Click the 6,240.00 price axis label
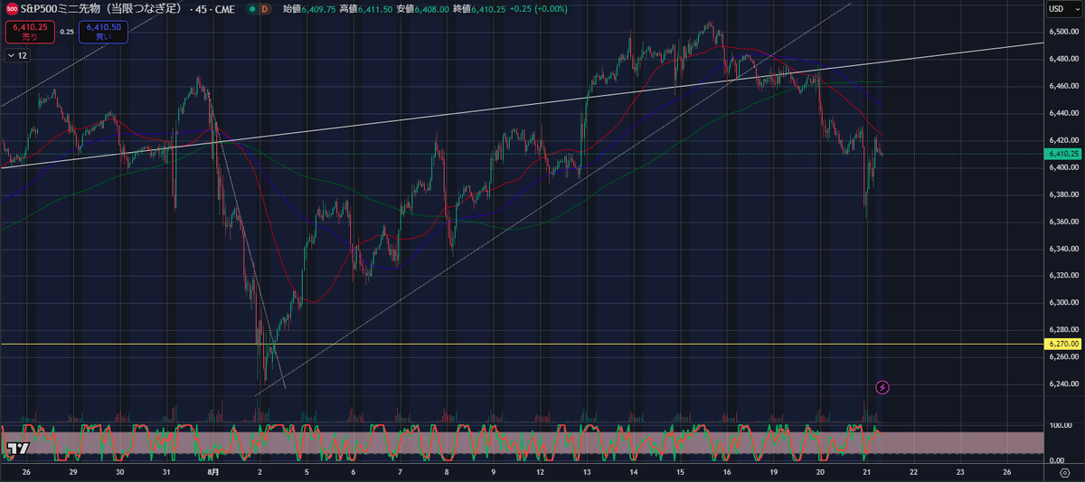This screenshot has height=483, width=1085. point(1062,384)
